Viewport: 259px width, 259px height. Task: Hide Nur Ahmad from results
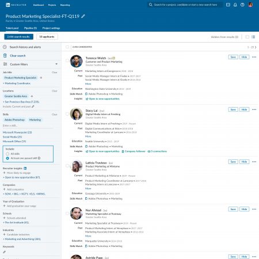[244, 209]
